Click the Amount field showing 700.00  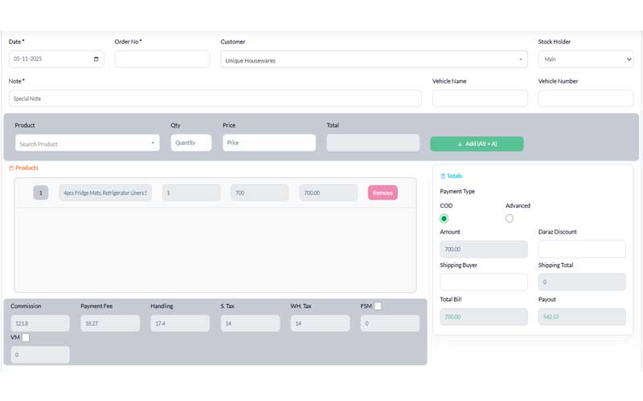[x=484, y=249]
